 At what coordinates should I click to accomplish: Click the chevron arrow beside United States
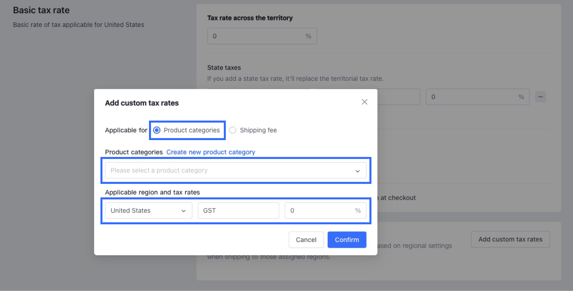tap(184, 211)
